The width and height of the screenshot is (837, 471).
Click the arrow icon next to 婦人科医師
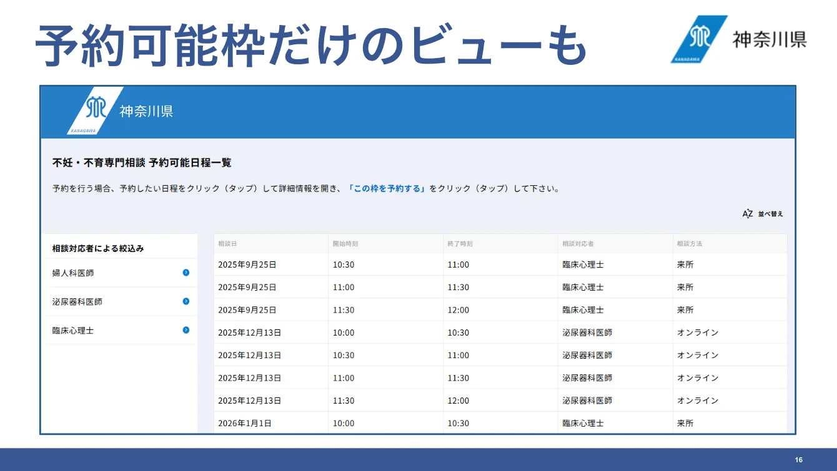point(186,273)
